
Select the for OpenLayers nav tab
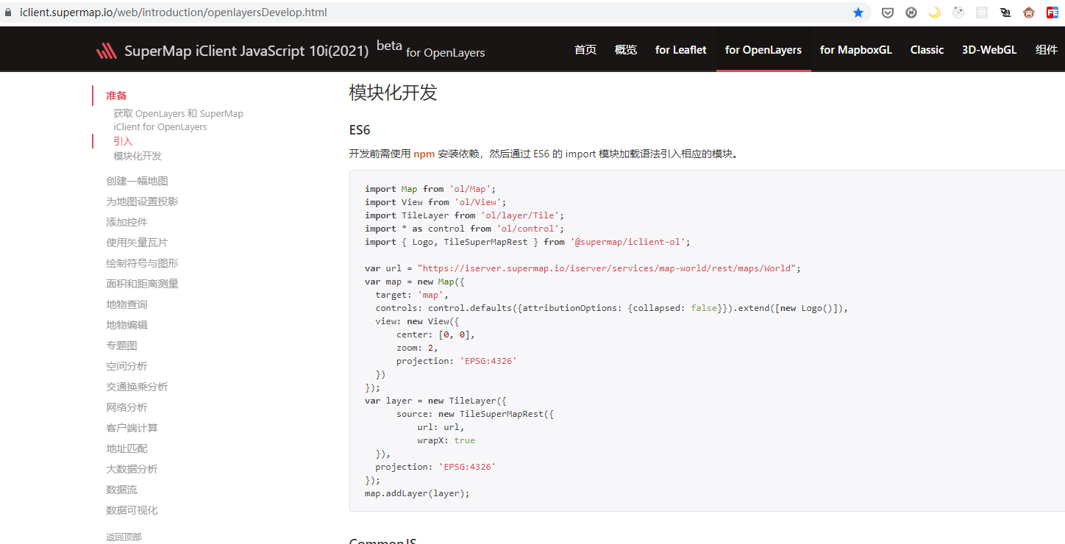[x=763, y=50]
